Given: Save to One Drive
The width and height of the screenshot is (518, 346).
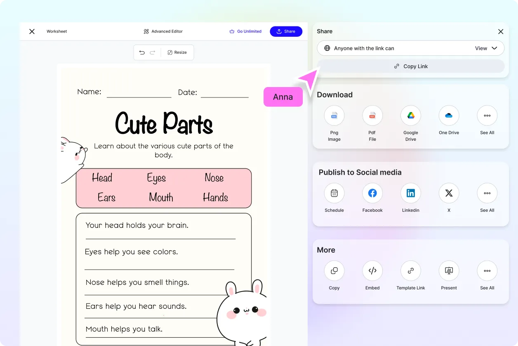Looking at the screenshot, I should tap(449, 116).
